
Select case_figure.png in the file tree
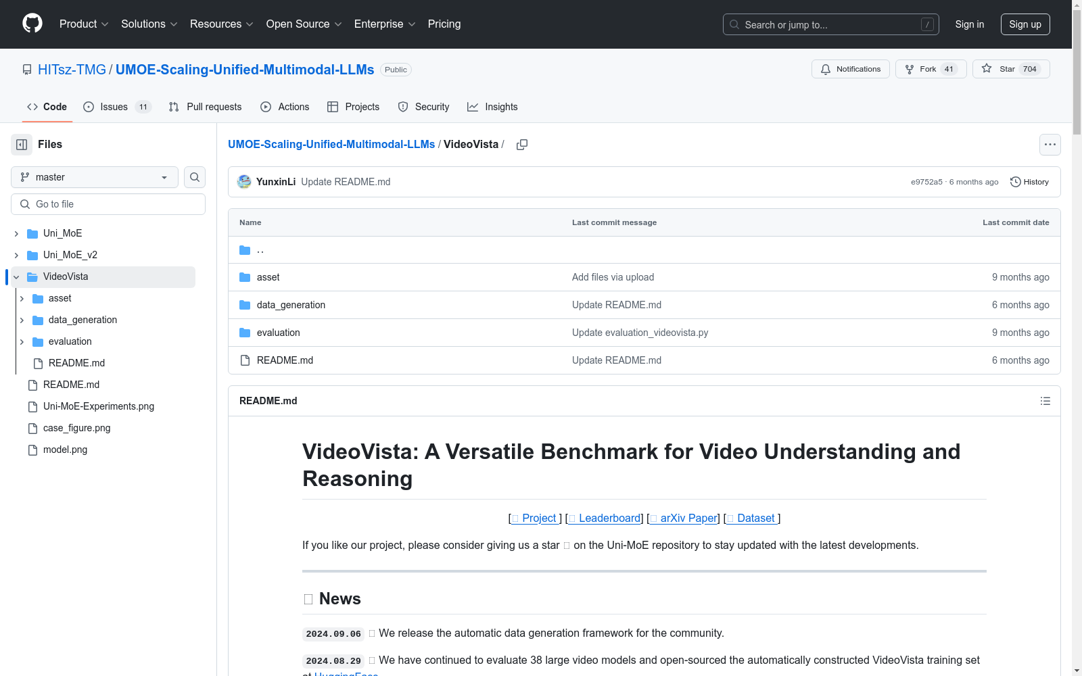pos(76,428)
